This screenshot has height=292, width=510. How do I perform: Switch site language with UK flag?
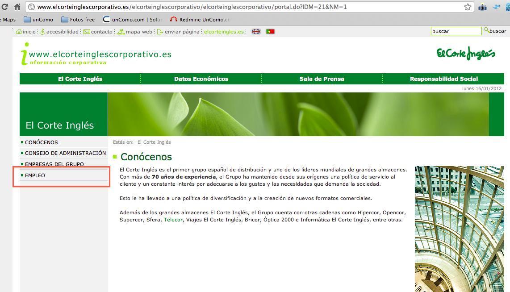click(256, 32)
